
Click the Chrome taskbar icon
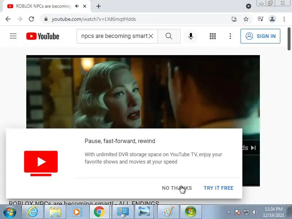pos(99,212)
